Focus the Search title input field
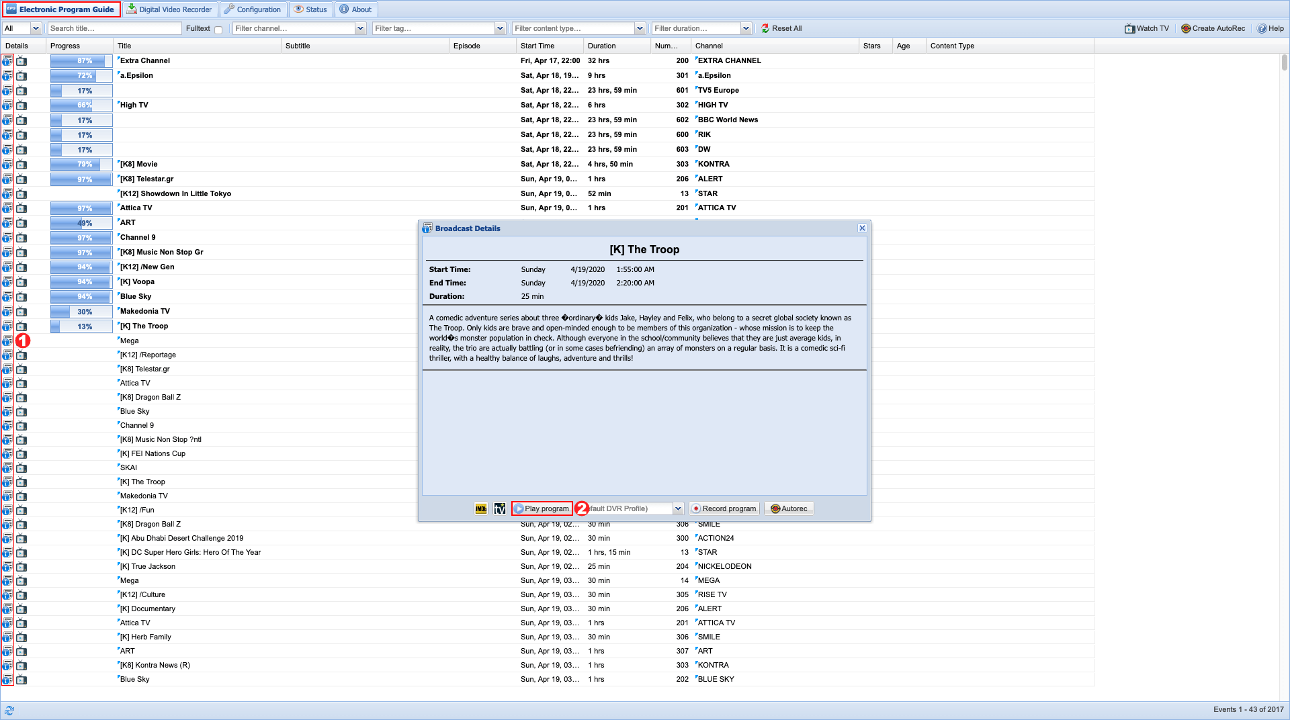Image resolution: width=1290 pixels, height=720 pixels. 114,28
